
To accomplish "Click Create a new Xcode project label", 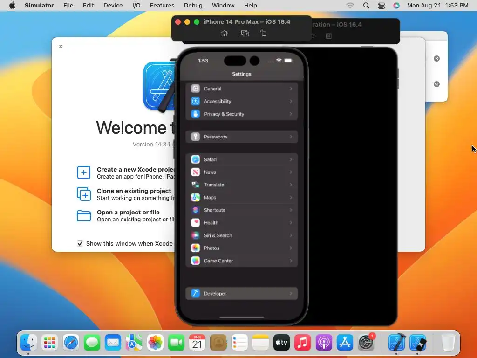I will coord(136,169).
